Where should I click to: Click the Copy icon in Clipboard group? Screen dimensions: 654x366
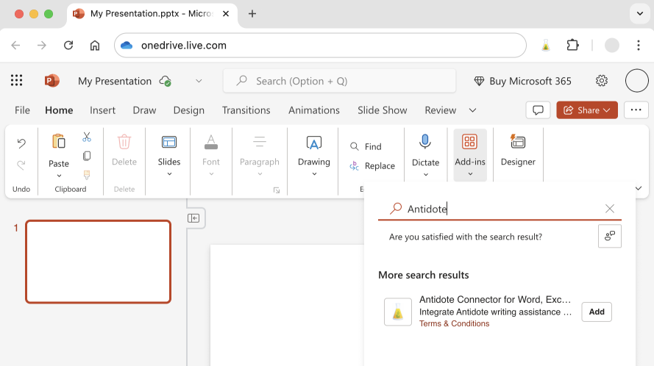click(87, 156)
